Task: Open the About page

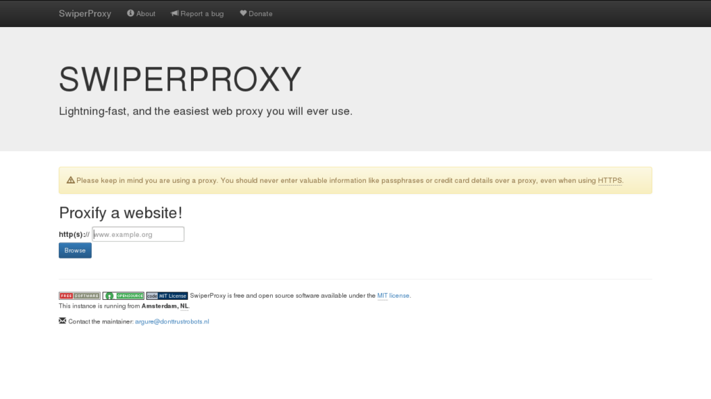Action: click(x=141, y=14)
